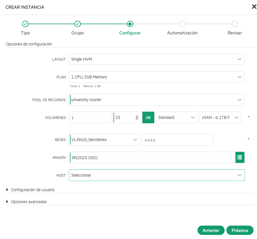Viewport: 257px width, 239px height.
Task: Expand the Opciones avanzadas section
Action: click(29, 201)
